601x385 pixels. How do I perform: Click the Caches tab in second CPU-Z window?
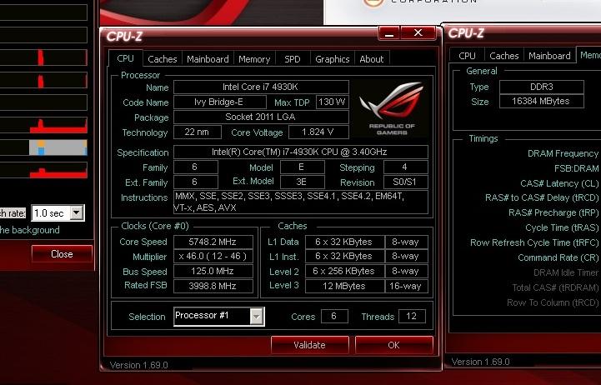pos(504,56)
